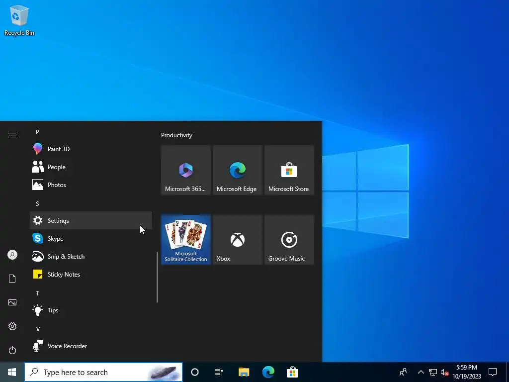This screenshot has height=382, width=509.
Task: Open the Microsoft 365 tile
Action: [186, 170]
